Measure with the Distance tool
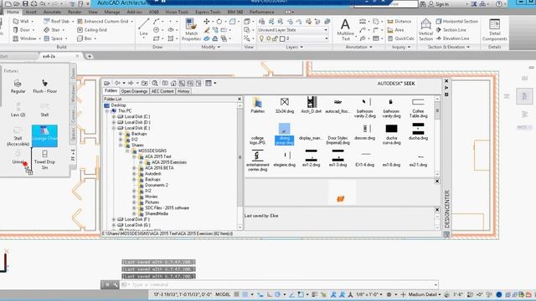Viewport: 536px width, 301px height. coord(399,21)
